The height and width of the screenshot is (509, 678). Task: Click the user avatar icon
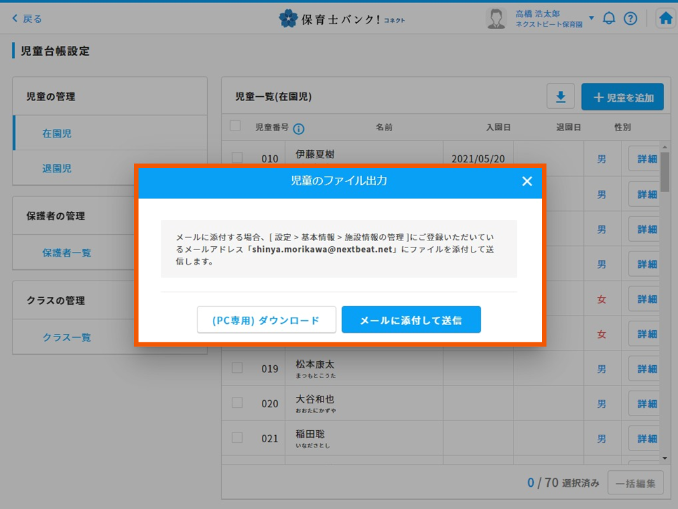[496, 18]
